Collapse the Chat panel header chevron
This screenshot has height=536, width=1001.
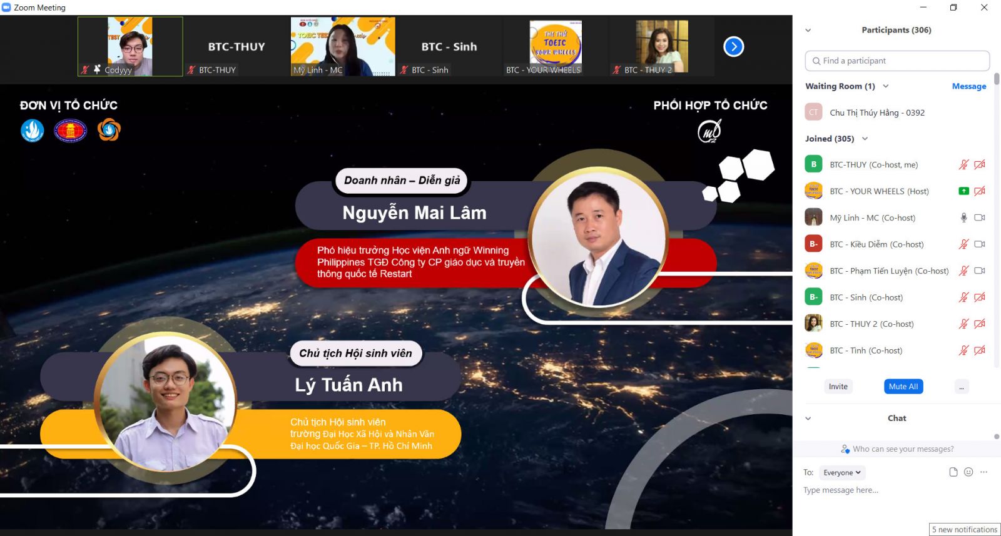pos(808,419)
